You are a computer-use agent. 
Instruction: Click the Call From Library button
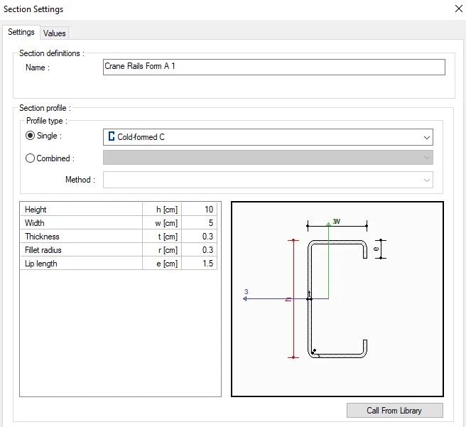(x=395, y=411)
